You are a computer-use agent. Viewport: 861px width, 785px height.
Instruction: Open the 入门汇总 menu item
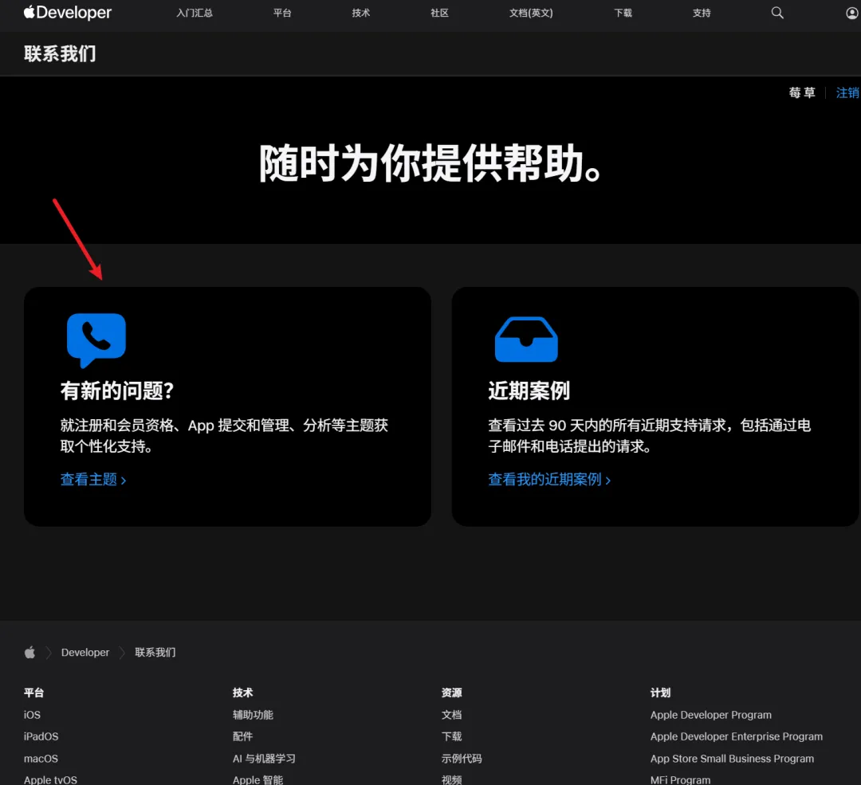[x=195, y=13]
